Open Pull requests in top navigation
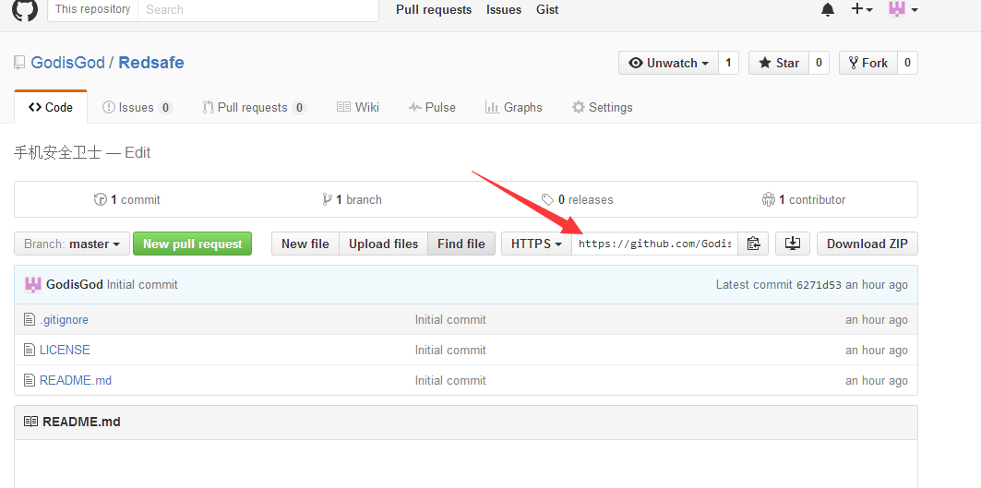The width and height of the screenshot is (981, 488). point(434,10)
